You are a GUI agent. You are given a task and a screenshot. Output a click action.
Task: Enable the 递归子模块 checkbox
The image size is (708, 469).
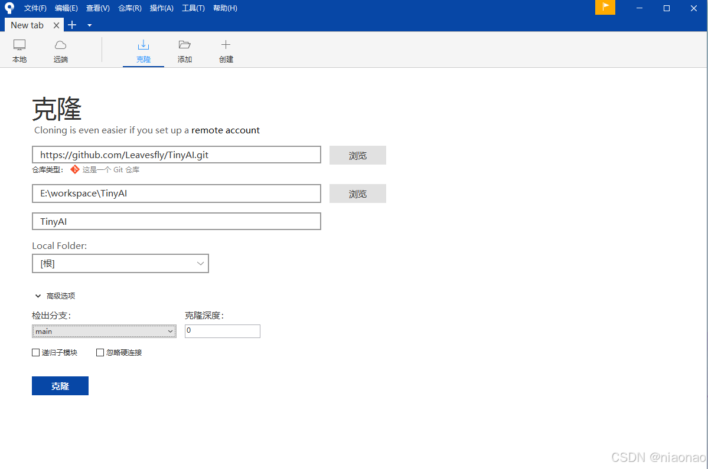point(35,353)
